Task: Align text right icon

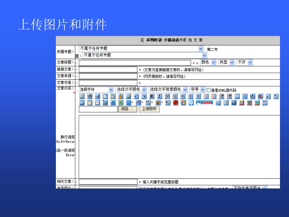Action: tap(198, 96)
